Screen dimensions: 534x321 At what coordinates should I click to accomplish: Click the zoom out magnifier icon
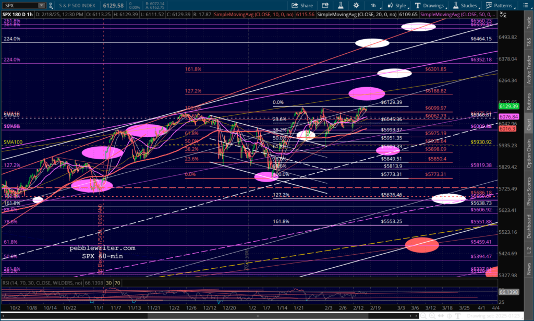(423, 316)
